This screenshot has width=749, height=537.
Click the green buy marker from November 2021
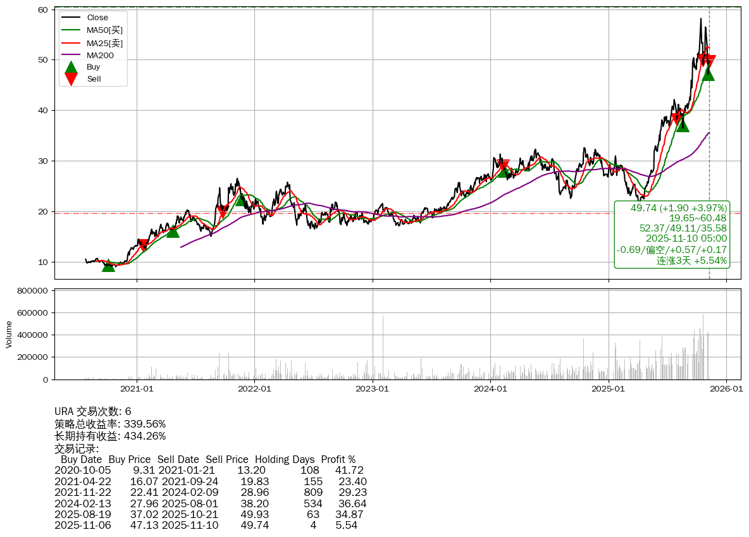pos(241,199)
